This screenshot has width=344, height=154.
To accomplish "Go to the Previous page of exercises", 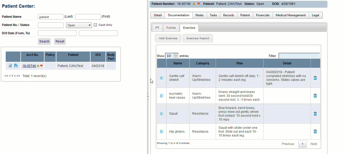I will pos(288,144).
